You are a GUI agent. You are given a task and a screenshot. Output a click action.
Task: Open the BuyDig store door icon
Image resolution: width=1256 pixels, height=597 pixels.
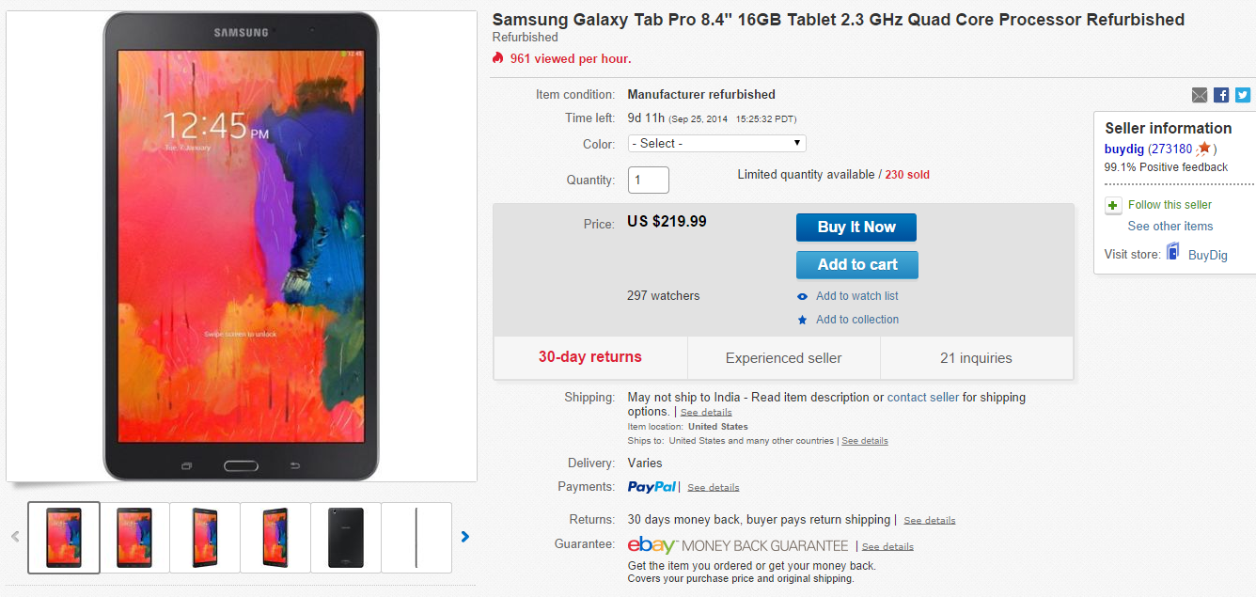pos(1172,252)
